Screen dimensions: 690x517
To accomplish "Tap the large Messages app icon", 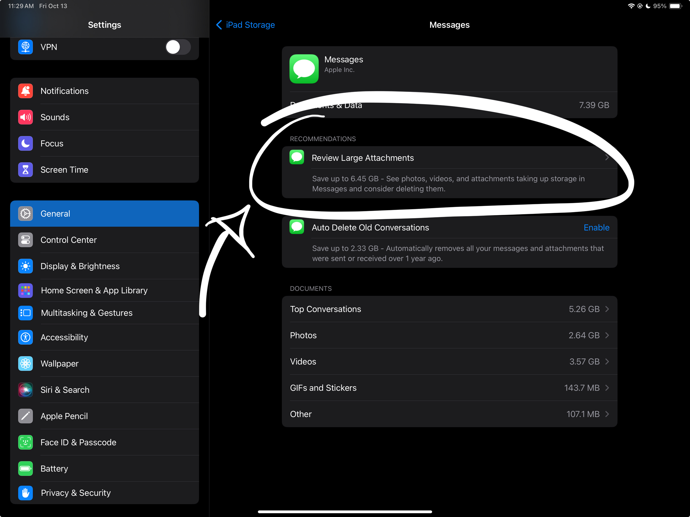I will coord(304,69).
